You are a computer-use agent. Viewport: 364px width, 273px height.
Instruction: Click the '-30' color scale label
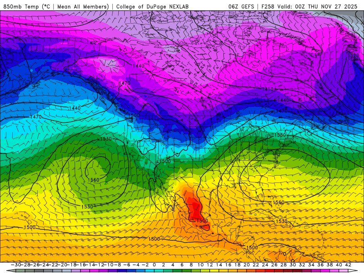[x=16, y=265]
